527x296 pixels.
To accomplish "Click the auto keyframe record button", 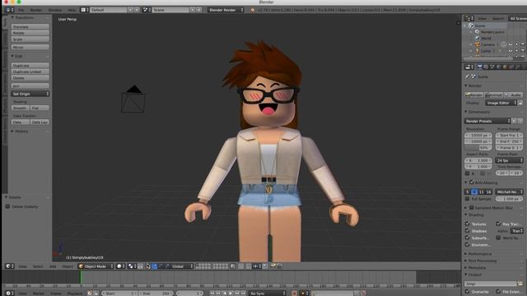I will tap(295, 294).
